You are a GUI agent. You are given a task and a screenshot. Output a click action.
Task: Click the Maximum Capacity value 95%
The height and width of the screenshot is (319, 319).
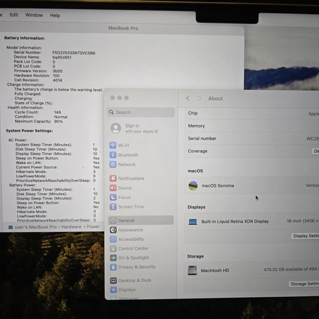coord(58,121)
